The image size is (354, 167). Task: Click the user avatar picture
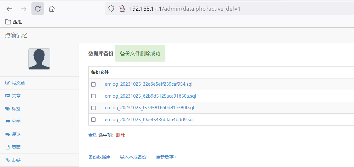(x=39, y=59)
